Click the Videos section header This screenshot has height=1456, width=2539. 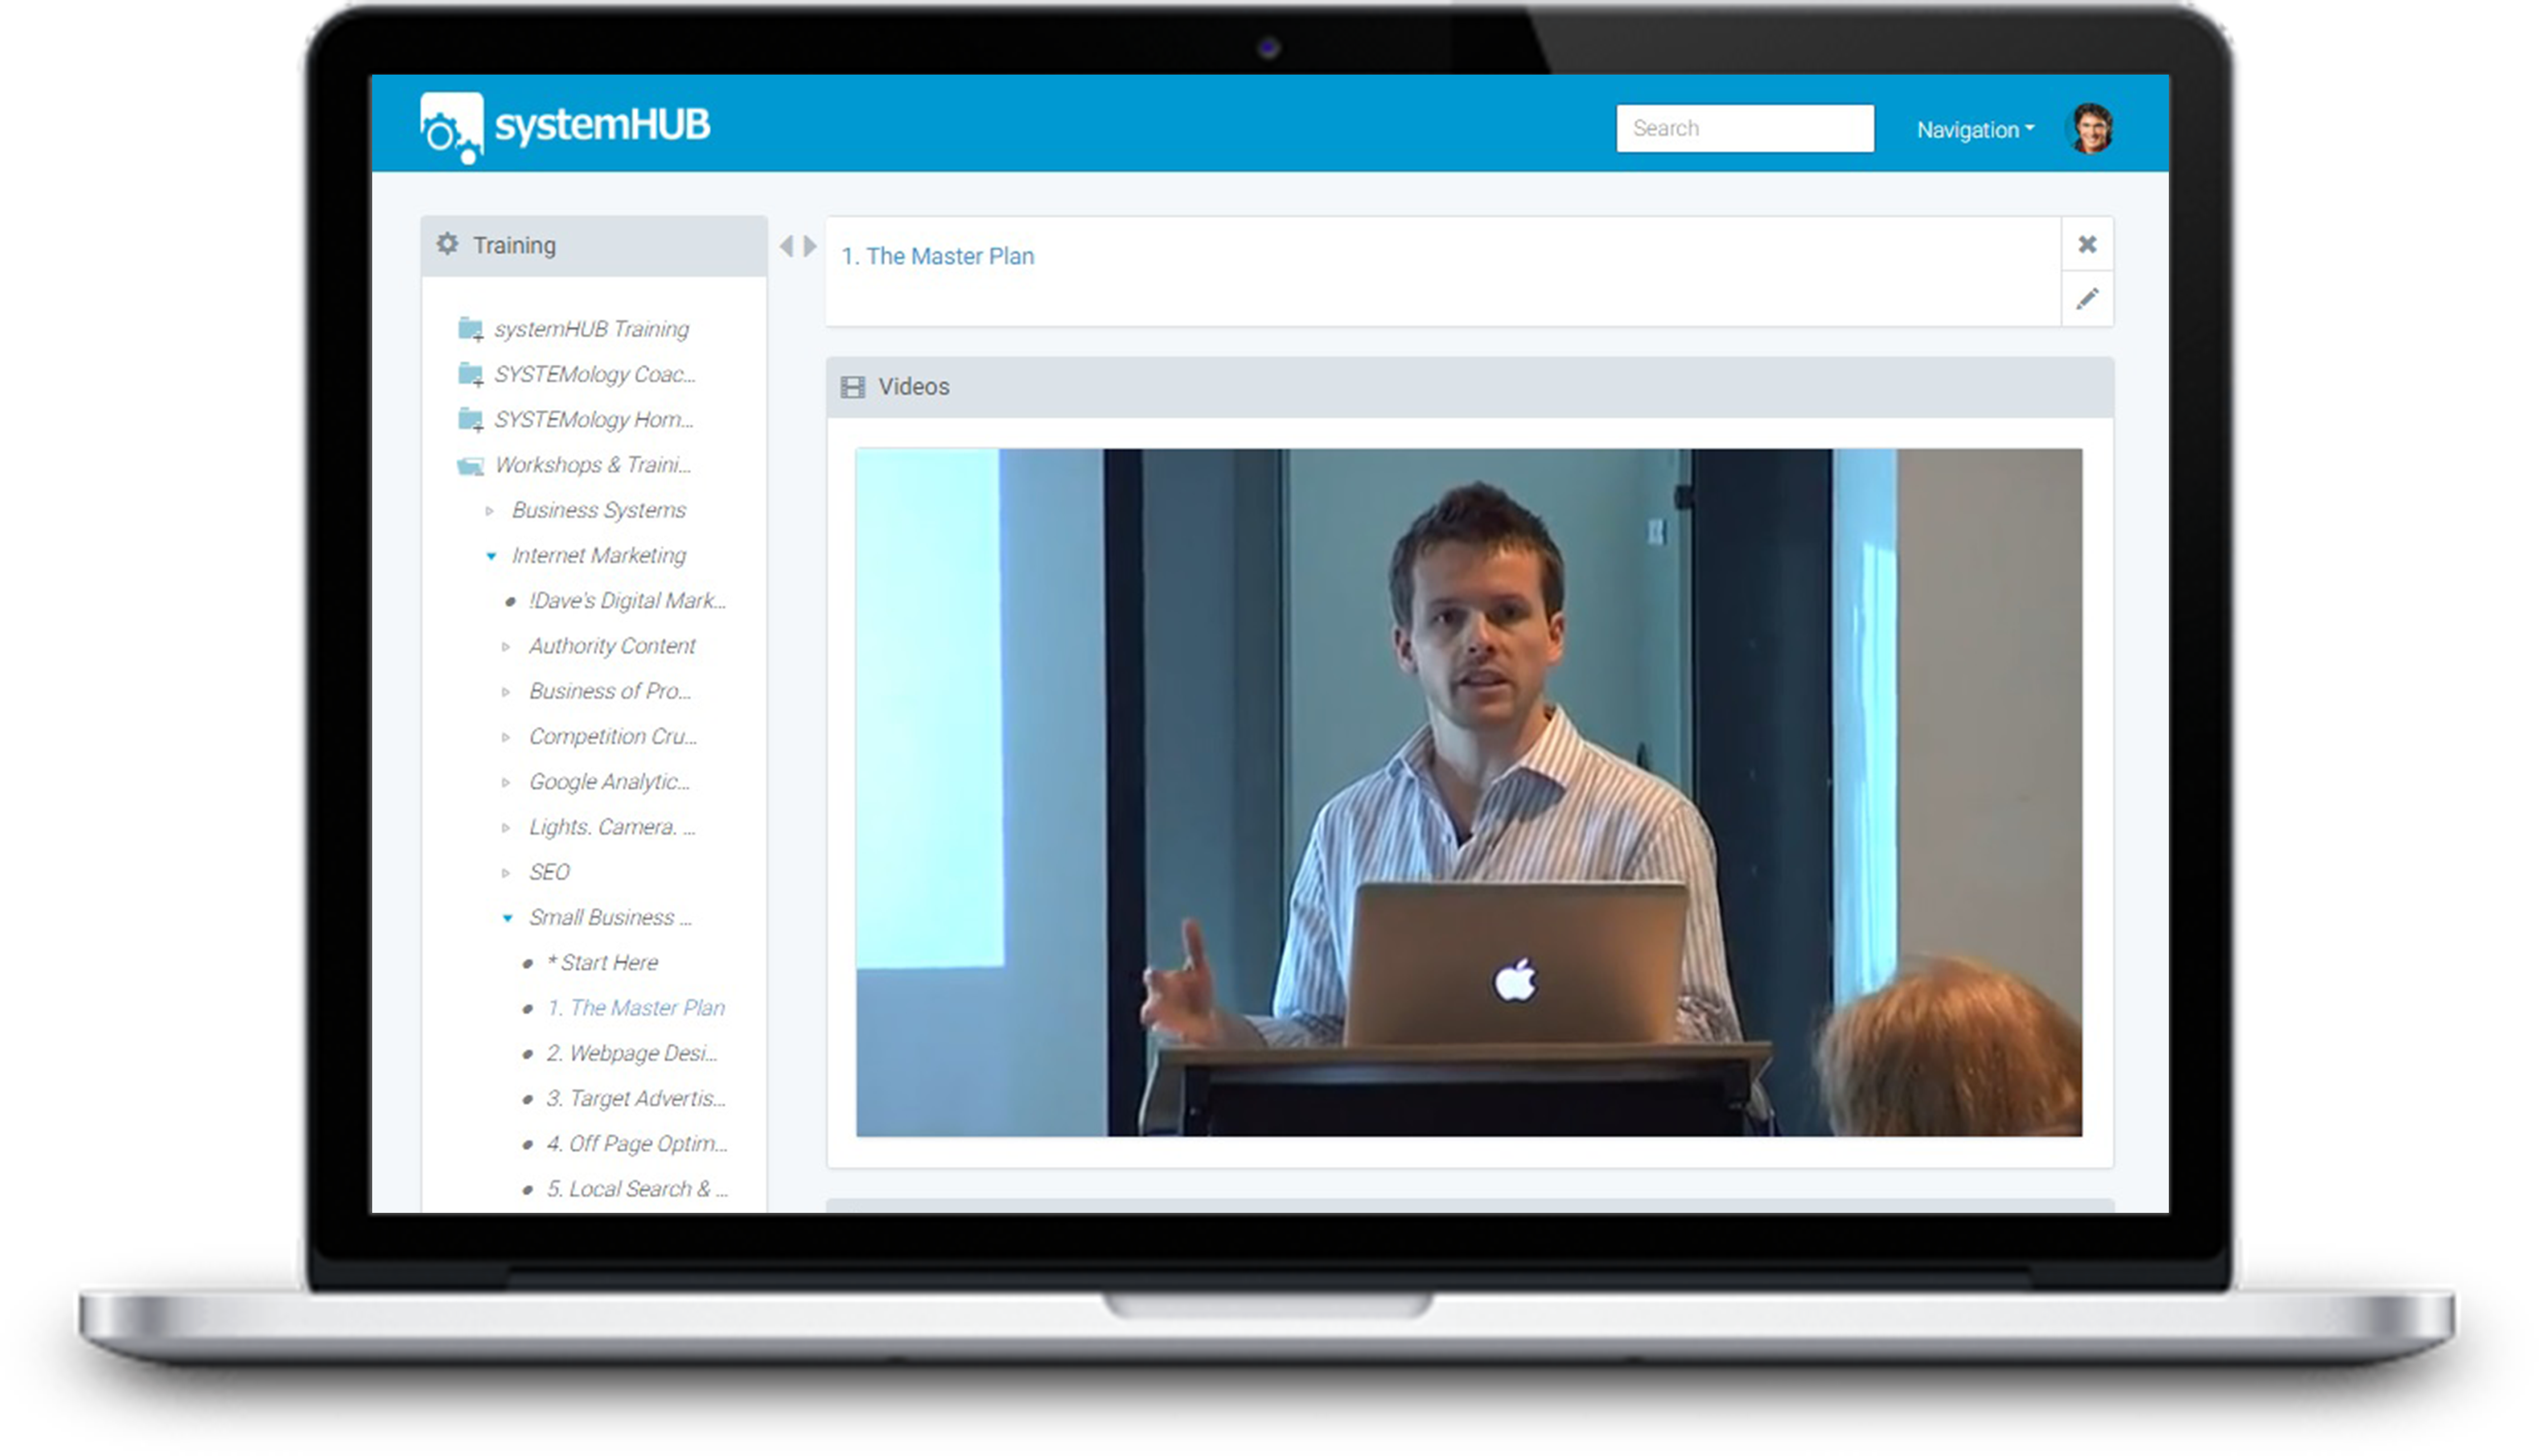point(1469,387)
